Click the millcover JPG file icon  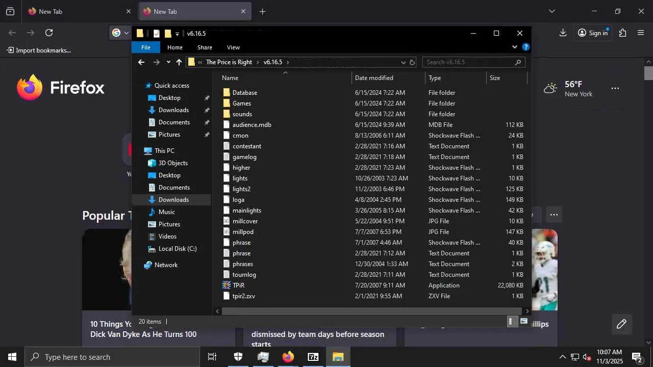coord(227,221)
